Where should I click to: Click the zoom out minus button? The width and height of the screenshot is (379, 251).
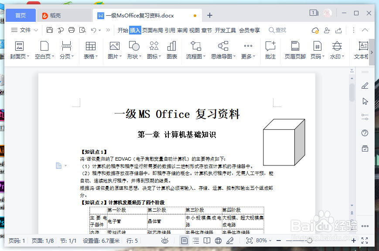[x=279, y=241]
